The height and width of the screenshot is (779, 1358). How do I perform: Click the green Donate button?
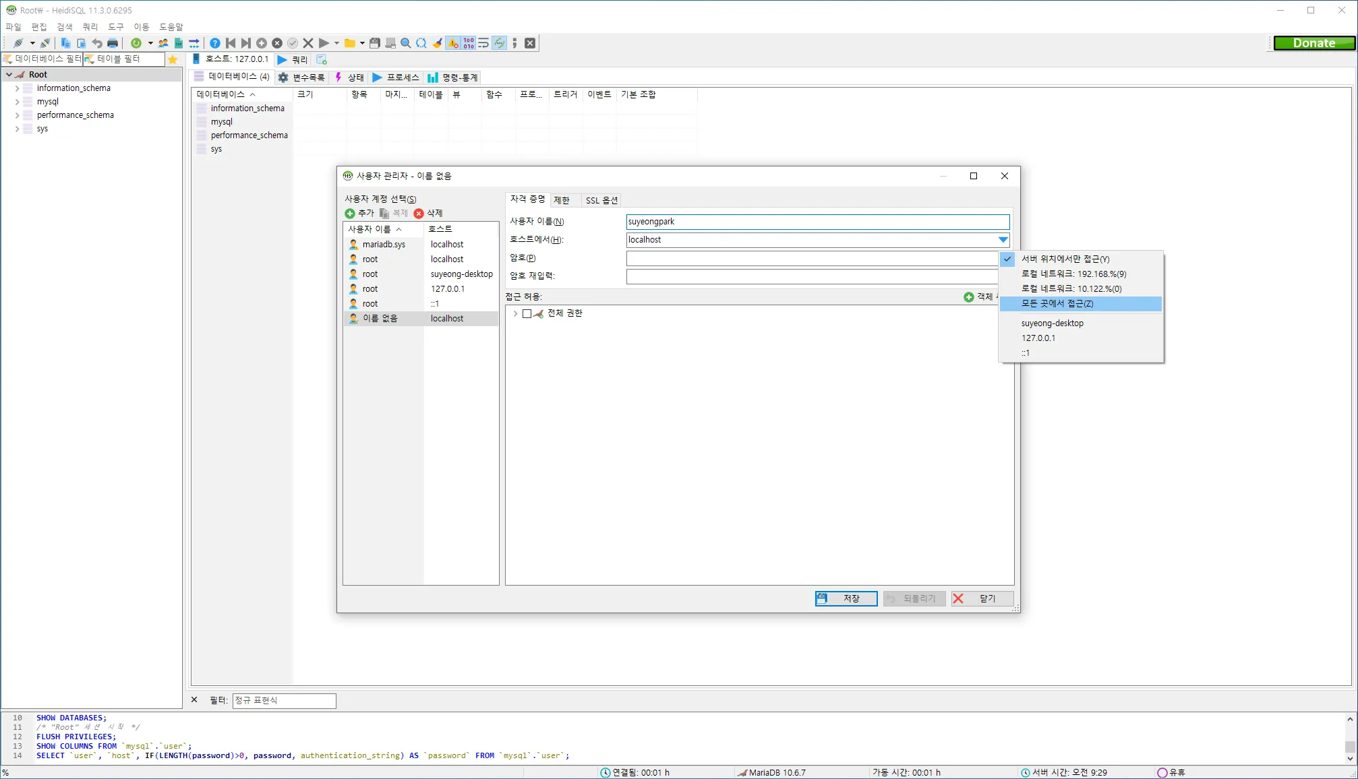click(1313, 43)
